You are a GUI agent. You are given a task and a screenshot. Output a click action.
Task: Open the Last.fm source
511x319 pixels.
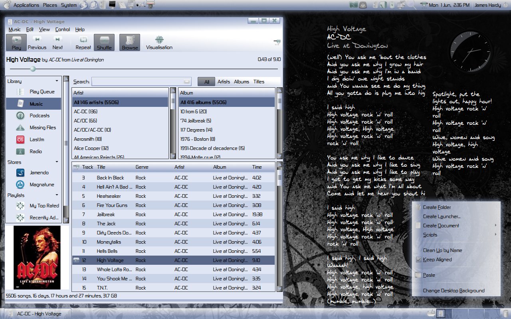[x=34, y=140]
